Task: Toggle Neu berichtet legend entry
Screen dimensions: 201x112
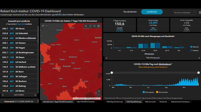Action: tap(162, 92)
